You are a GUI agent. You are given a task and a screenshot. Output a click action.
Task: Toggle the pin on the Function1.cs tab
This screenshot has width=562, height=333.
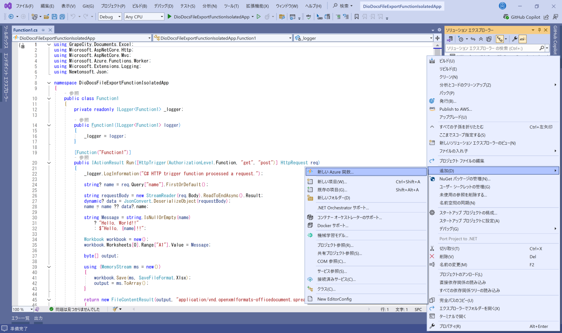coord(43,30)
